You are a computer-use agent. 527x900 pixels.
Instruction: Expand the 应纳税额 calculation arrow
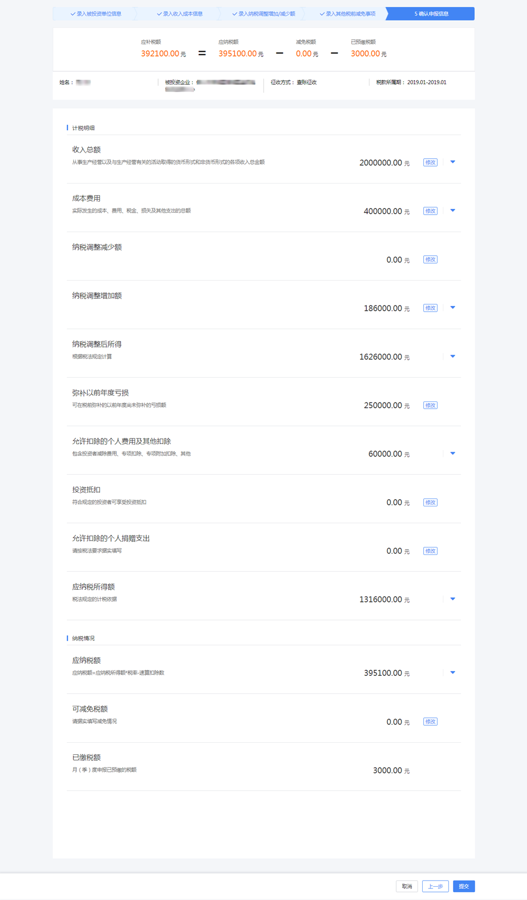pos(453,673)
